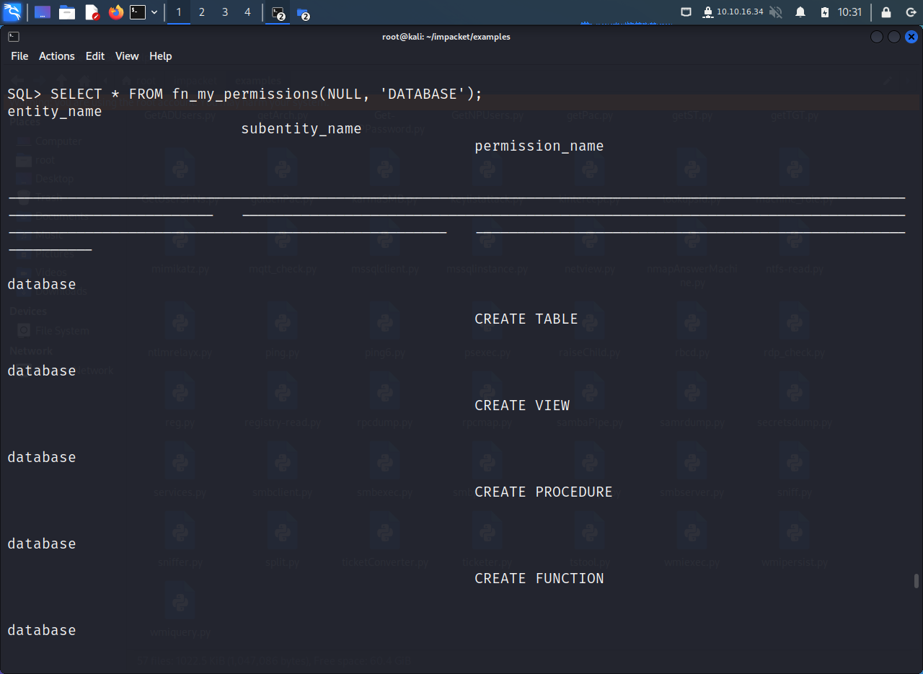Switch to workspace 4
The width and height of the screenshot is (923, 674).
click(x=248, y=12)
